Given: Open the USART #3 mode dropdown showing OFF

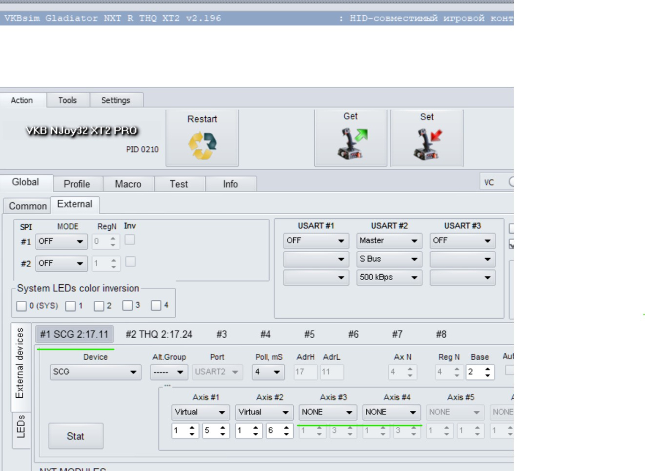Looking at the screenshot, I should click(463, 241).
